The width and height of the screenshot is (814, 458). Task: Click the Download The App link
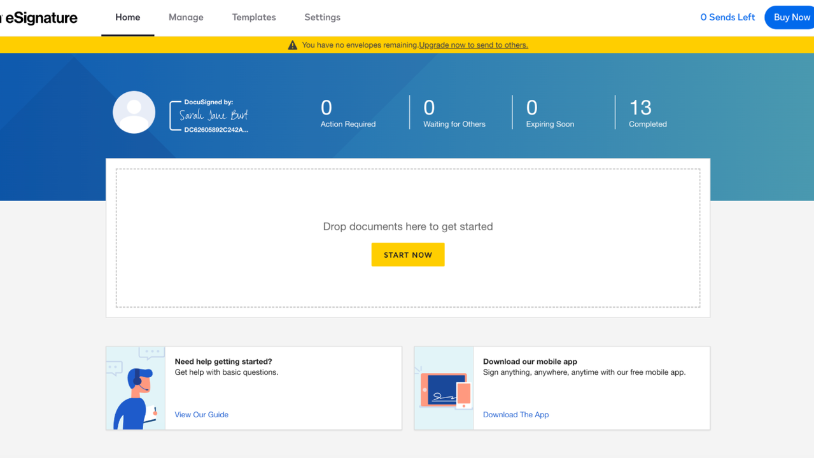click(x=516, y=415)
